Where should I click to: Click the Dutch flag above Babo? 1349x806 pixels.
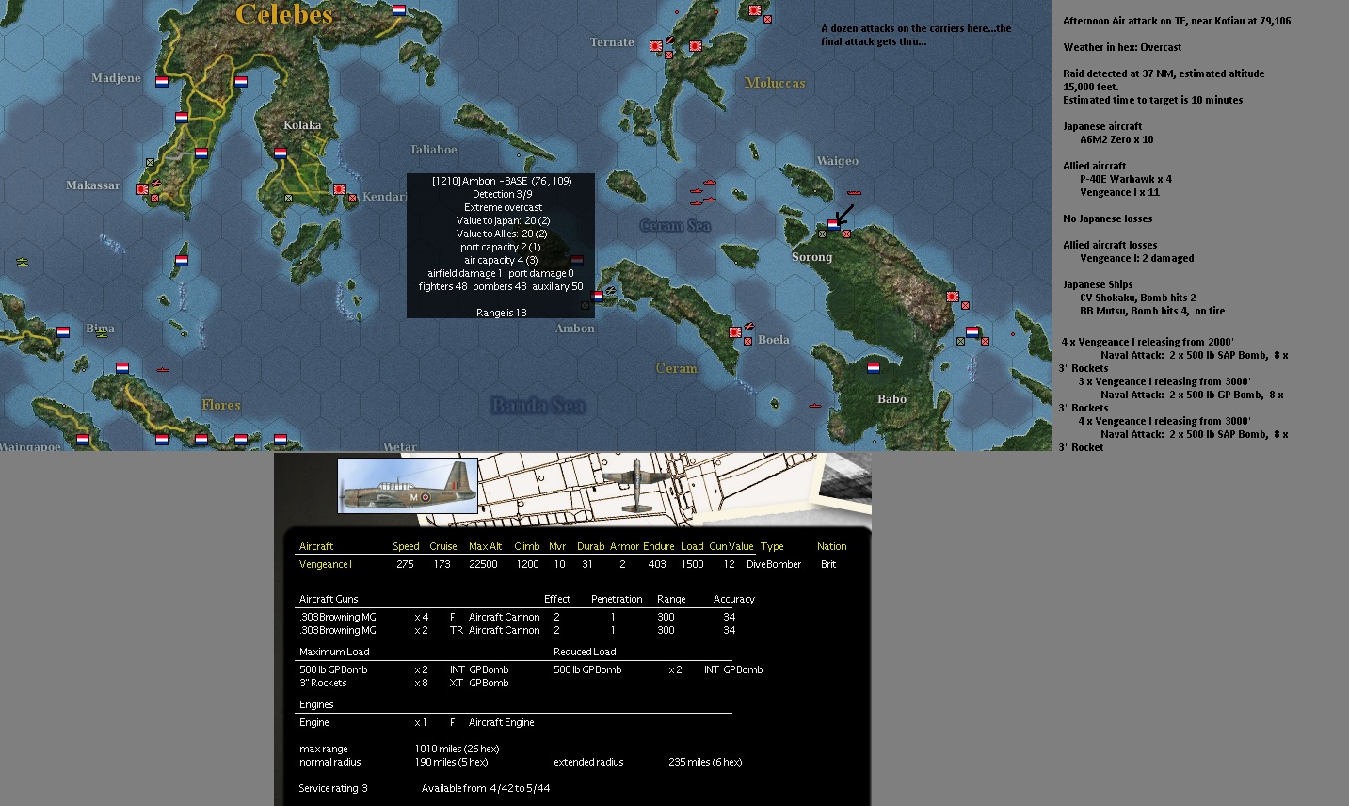pyautogui.click(x=874, y=367)
